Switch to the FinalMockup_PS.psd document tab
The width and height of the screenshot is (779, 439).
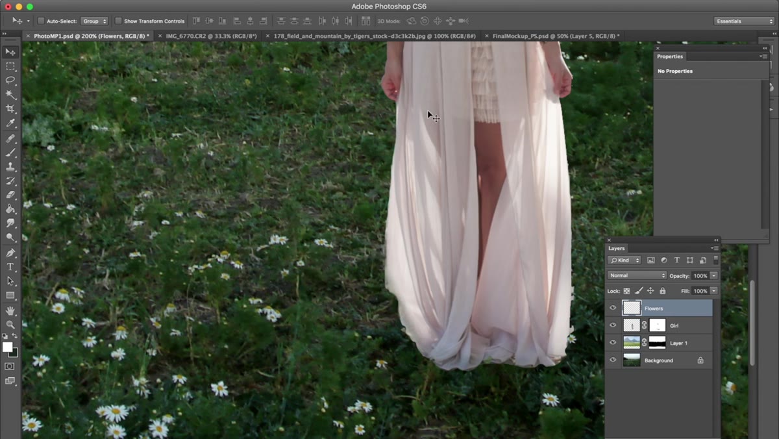(556, 36)
